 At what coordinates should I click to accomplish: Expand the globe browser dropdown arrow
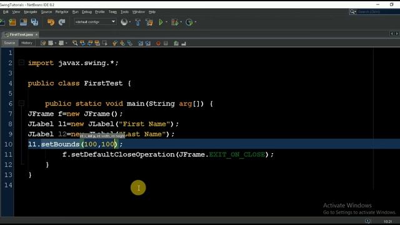click(x=130, y=22)
